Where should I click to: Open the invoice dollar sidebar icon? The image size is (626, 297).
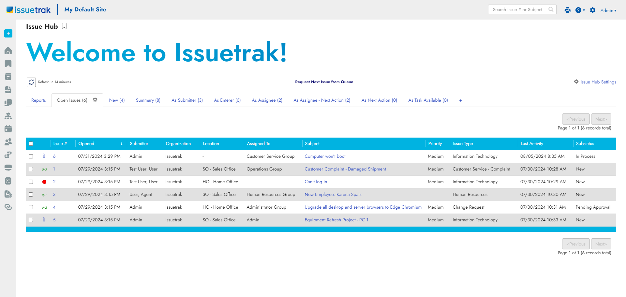(x=8, y=194)
